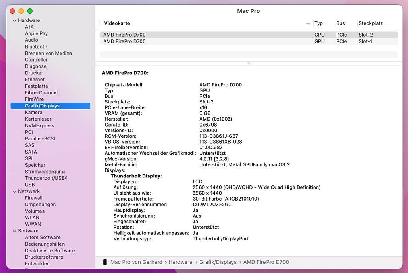Collapse the Netzwerk section chevron
The width and height of the screenshot is (408, 273).
coord(15,192)
